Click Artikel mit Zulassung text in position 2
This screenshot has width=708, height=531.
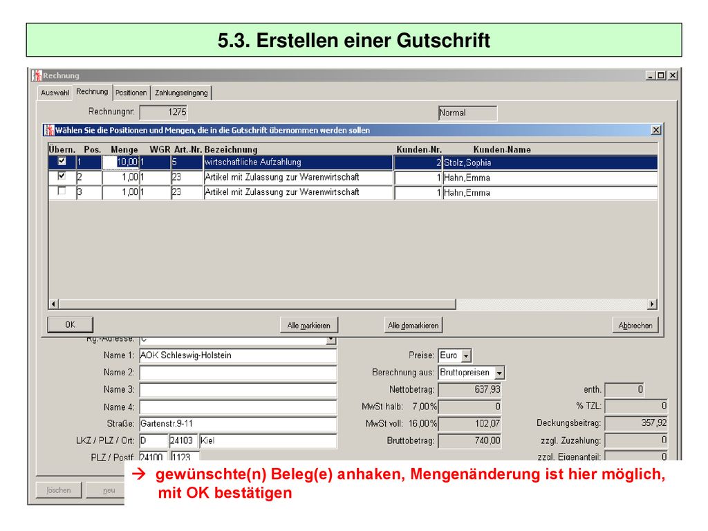[x=282, y=177]
